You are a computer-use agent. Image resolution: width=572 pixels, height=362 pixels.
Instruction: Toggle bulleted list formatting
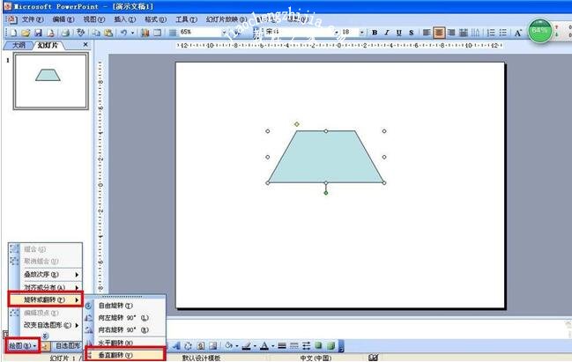503,33
